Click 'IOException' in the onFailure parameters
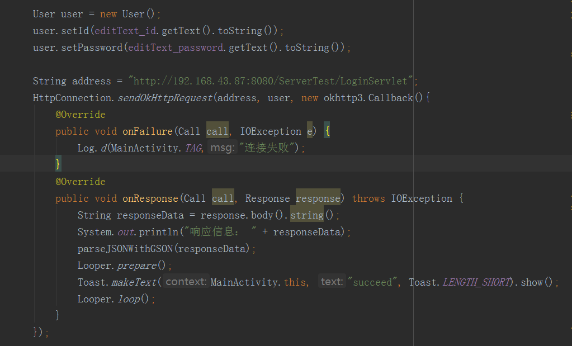The width and height of the screenshot is (572, 346). pos(271,131)
